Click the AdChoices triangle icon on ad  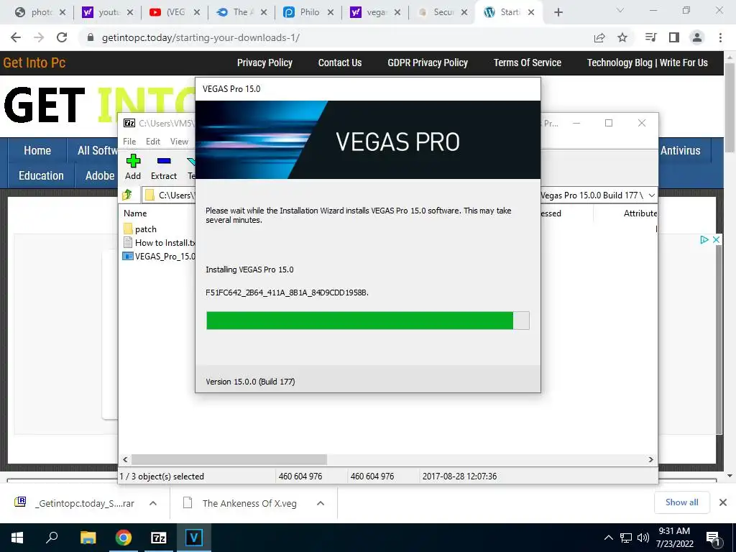click(704, 240)
